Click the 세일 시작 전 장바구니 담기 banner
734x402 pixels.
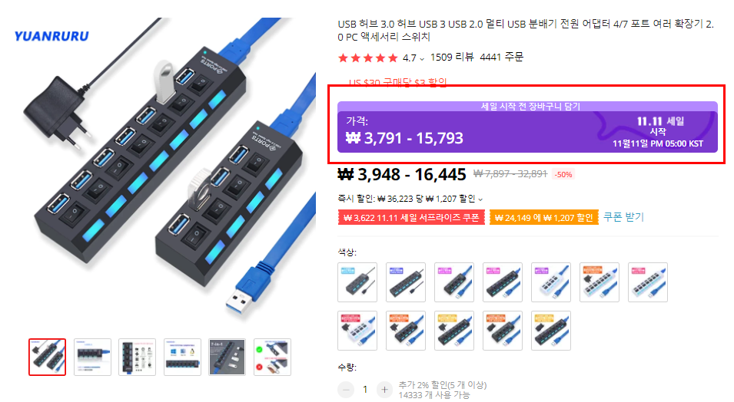point(527,106)
